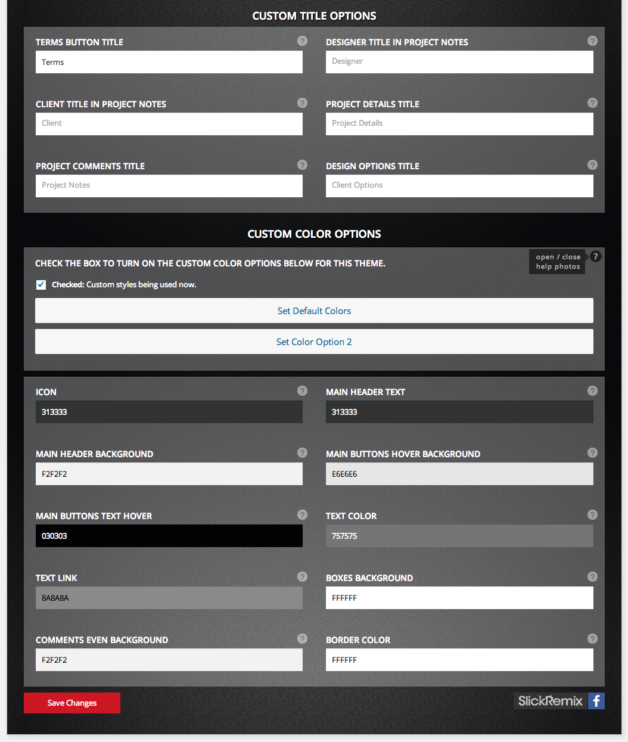This screenshot has width=628, height=742.
Task: Open help for Project Details Title
Action: tap(592, 103)
